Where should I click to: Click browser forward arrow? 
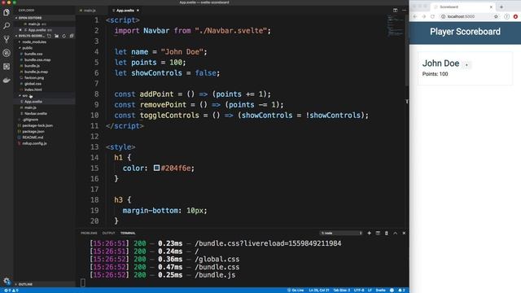tap(423, 16)
